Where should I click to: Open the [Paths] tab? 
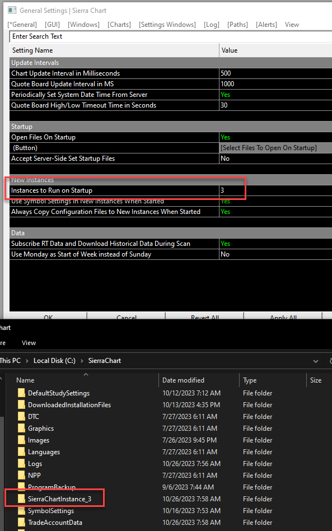coord(237,25)
